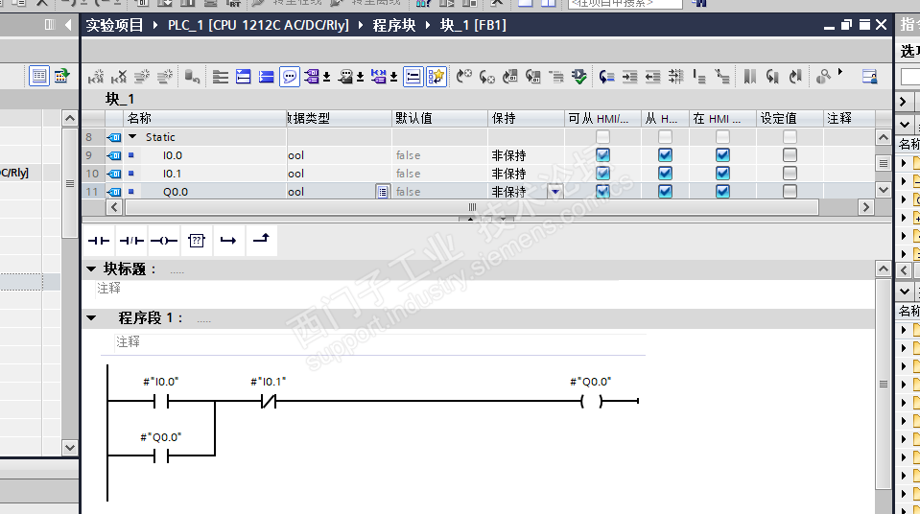Click the insert row toolbar icon
920x514 pixels.
point(142,77)
